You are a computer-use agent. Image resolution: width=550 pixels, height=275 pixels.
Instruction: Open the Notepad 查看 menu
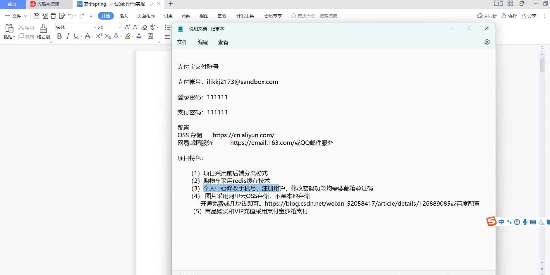point(223,42)
